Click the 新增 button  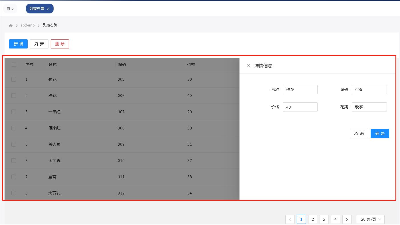18,44
